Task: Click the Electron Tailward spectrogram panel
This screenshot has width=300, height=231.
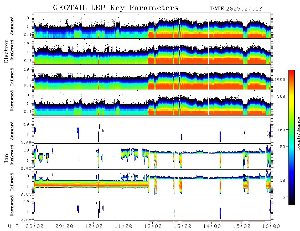Action: [x=152, y=77]
